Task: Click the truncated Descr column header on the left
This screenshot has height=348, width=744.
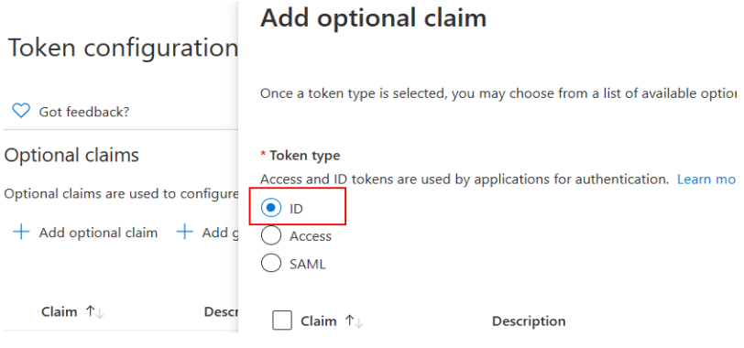Action: coord(221,312)
